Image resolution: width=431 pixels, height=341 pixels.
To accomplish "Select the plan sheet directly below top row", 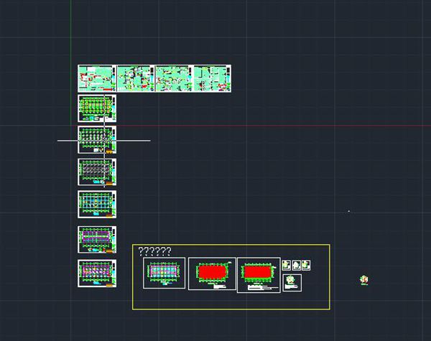I will (x=97, y=108).
